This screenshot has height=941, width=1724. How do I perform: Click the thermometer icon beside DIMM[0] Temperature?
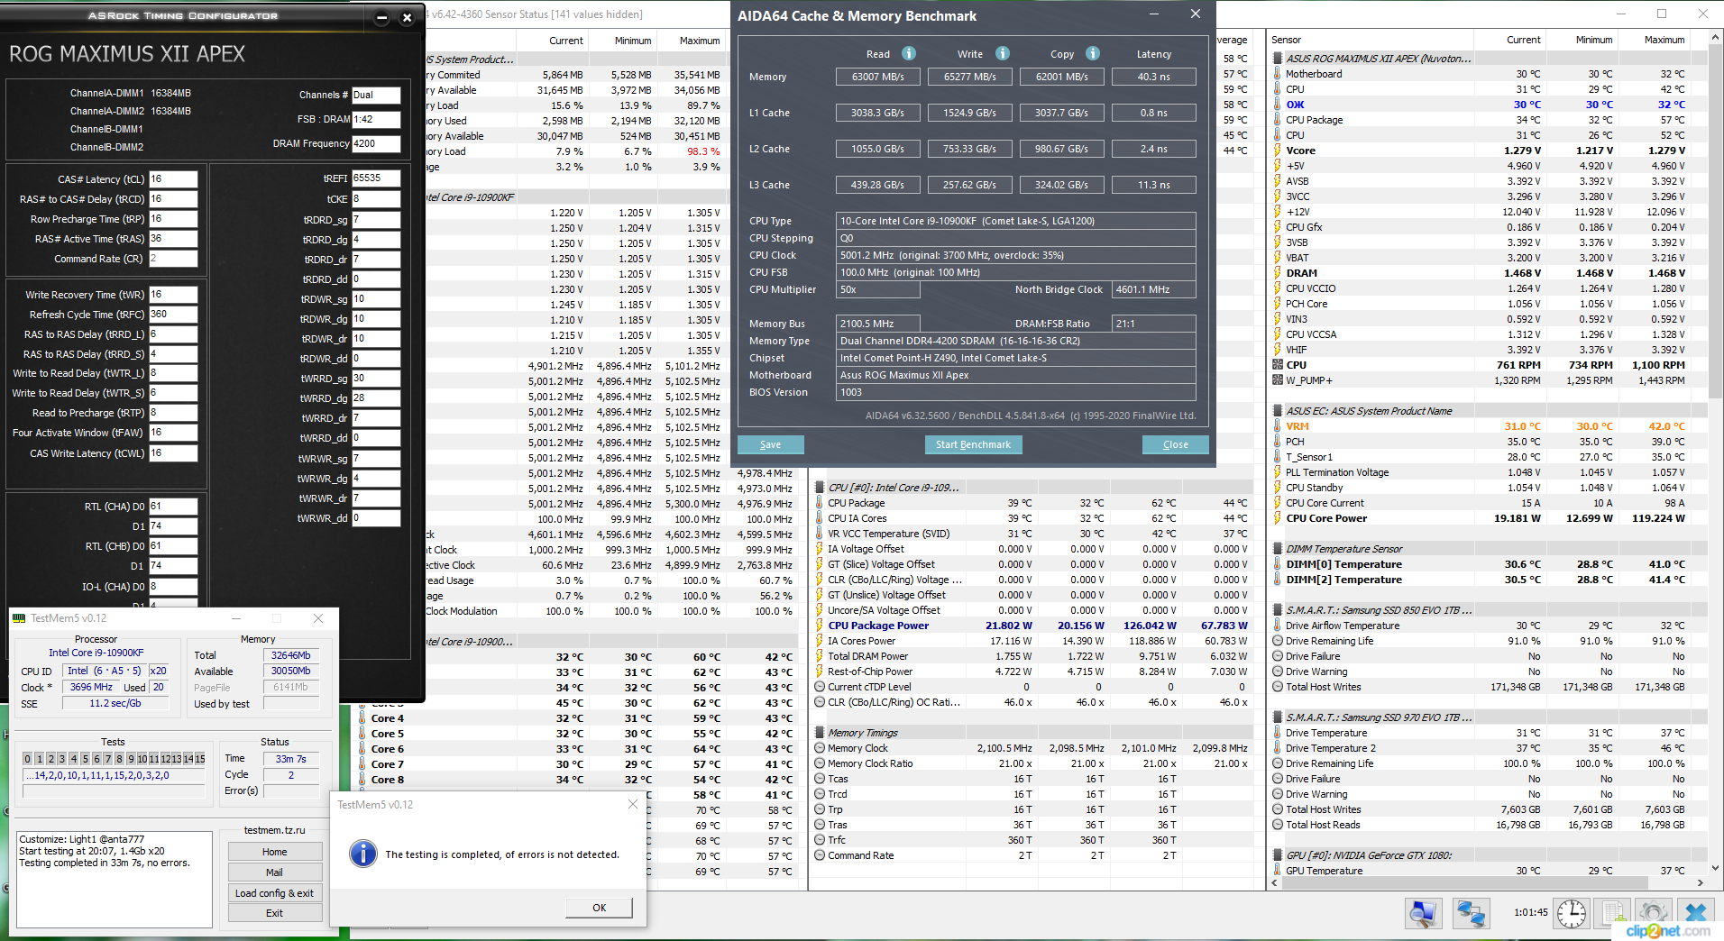(x=1278, y=564)
